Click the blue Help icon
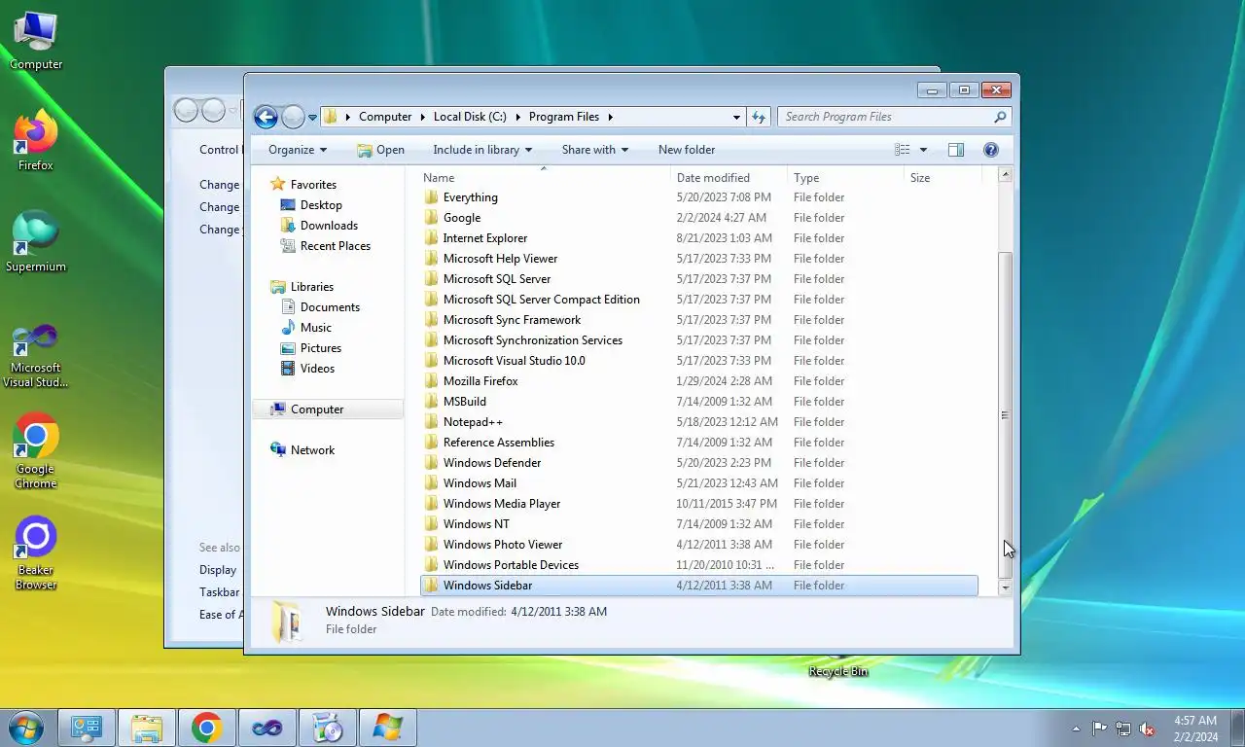The image size is (1245, 747). click(991, 150)
